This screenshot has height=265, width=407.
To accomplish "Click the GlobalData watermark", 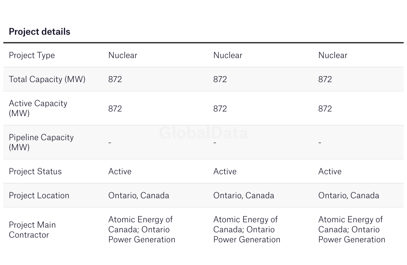I will click(x=203, y=133).
